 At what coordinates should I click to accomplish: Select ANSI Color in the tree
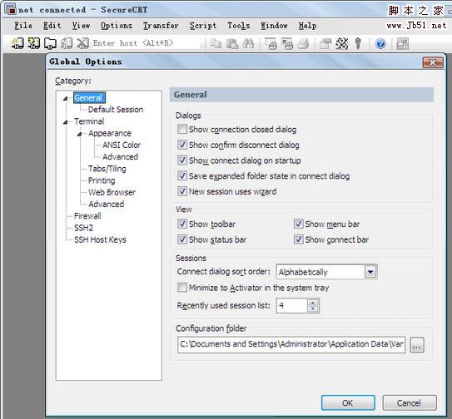[x=122, y=145]
